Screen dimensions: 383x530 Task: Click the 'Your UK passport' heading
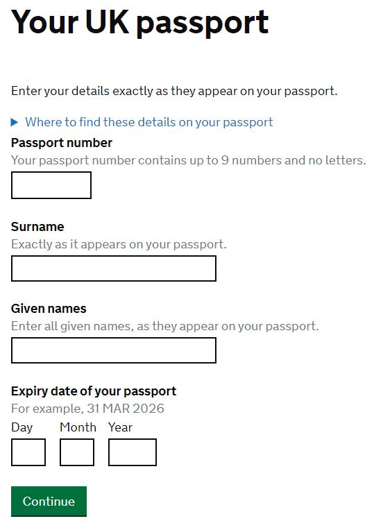point(140,22)
